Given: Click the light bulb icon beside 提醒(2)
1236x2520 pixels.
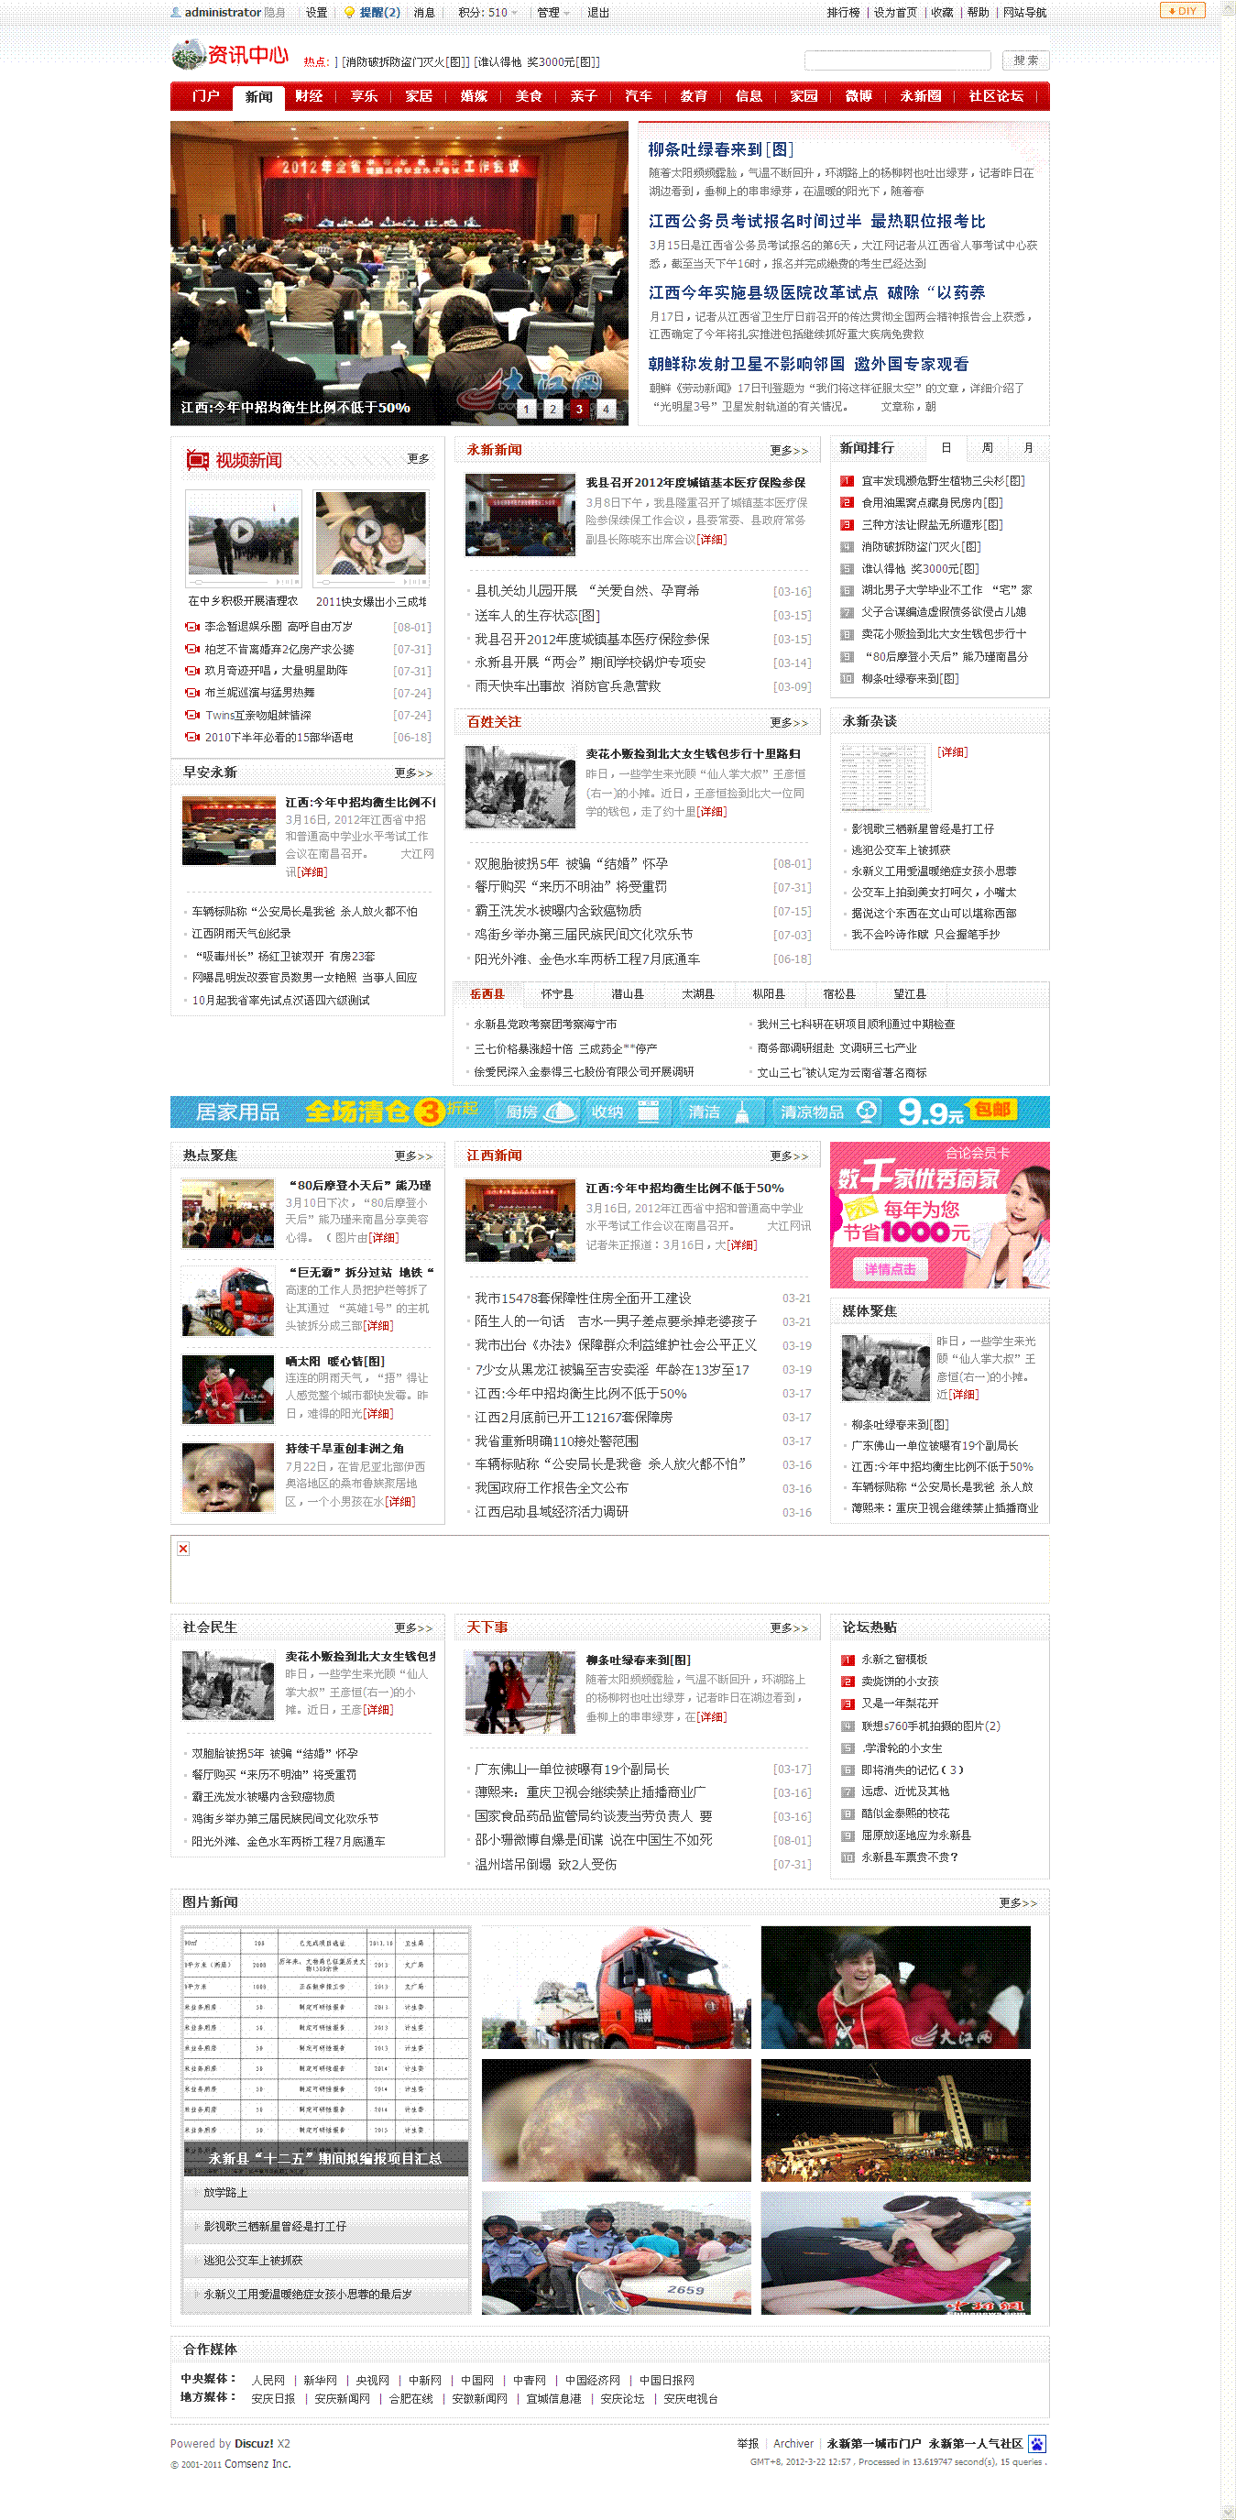Looking at the screenshot, I should (349, 13).
